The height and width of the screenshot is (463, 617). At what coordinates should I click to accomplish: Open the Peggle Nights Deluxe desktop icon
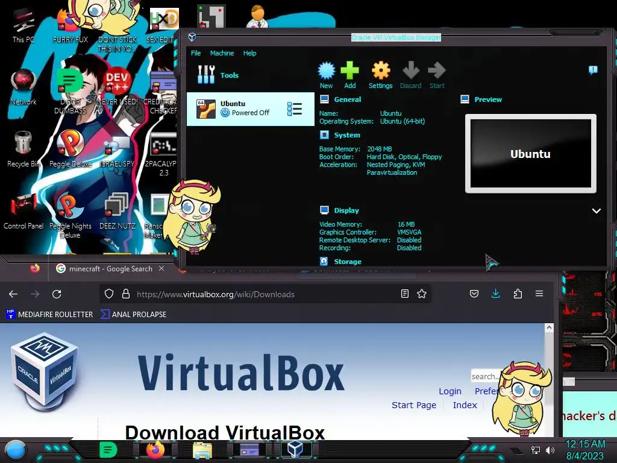(70, 216)
